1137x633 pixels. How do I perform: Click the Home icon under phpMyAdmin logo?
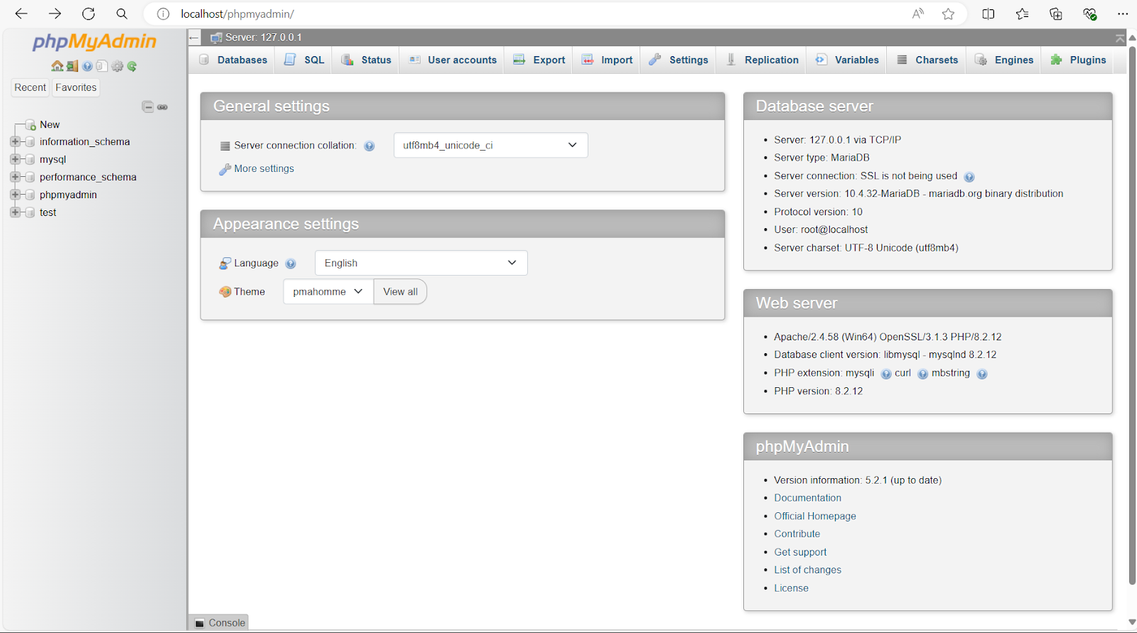click(57, 66)
